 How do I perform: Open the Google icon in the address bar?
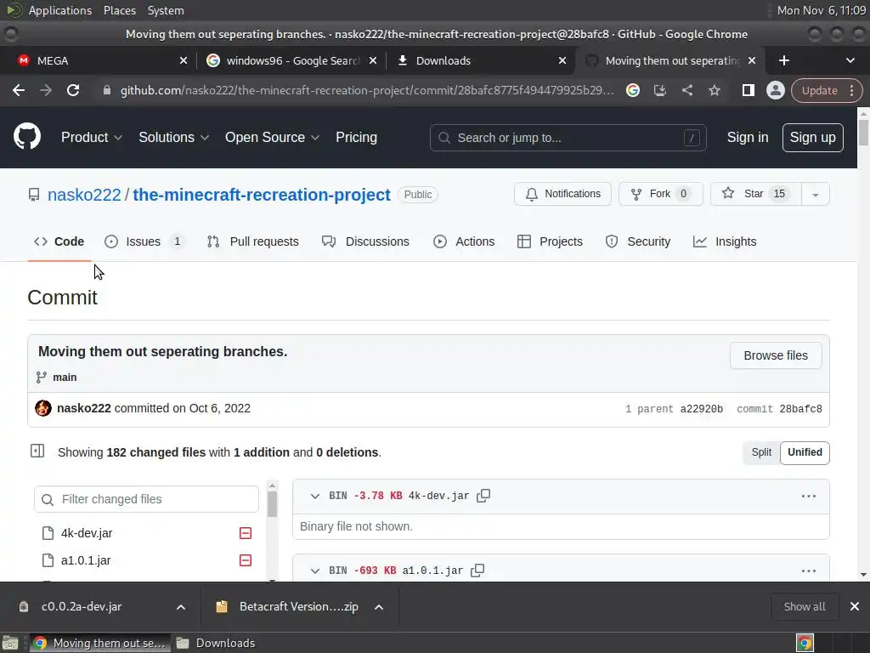632,90
